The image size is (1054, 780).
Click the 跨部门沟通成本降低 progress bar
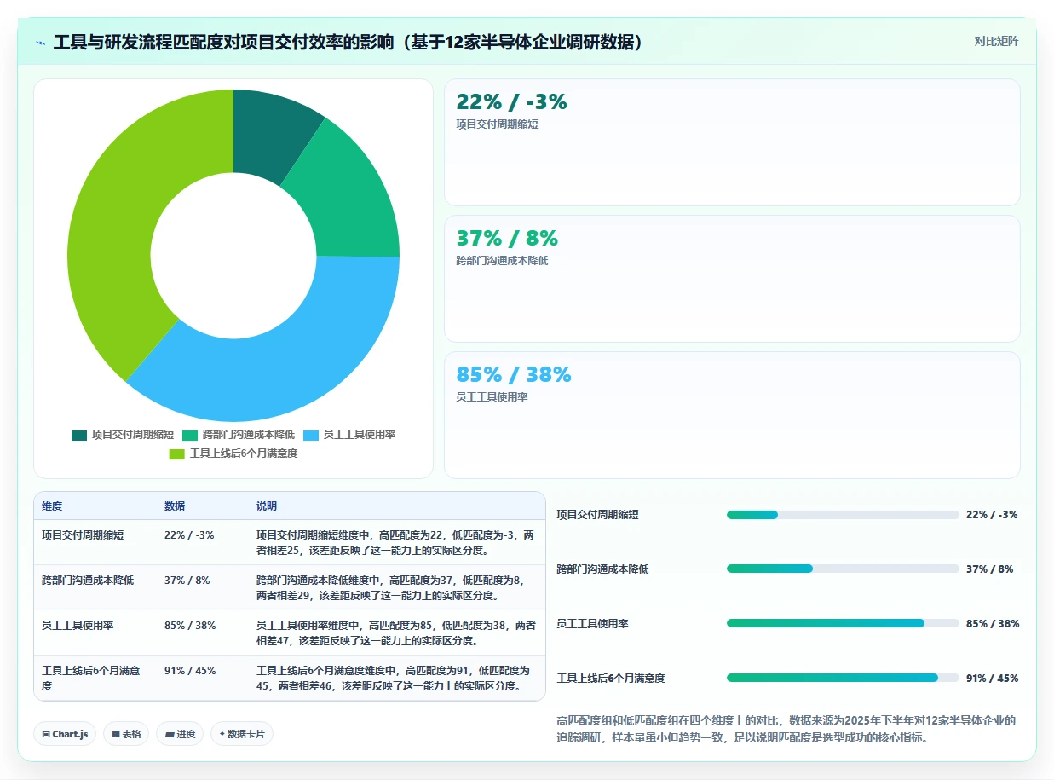pos(843,569)
